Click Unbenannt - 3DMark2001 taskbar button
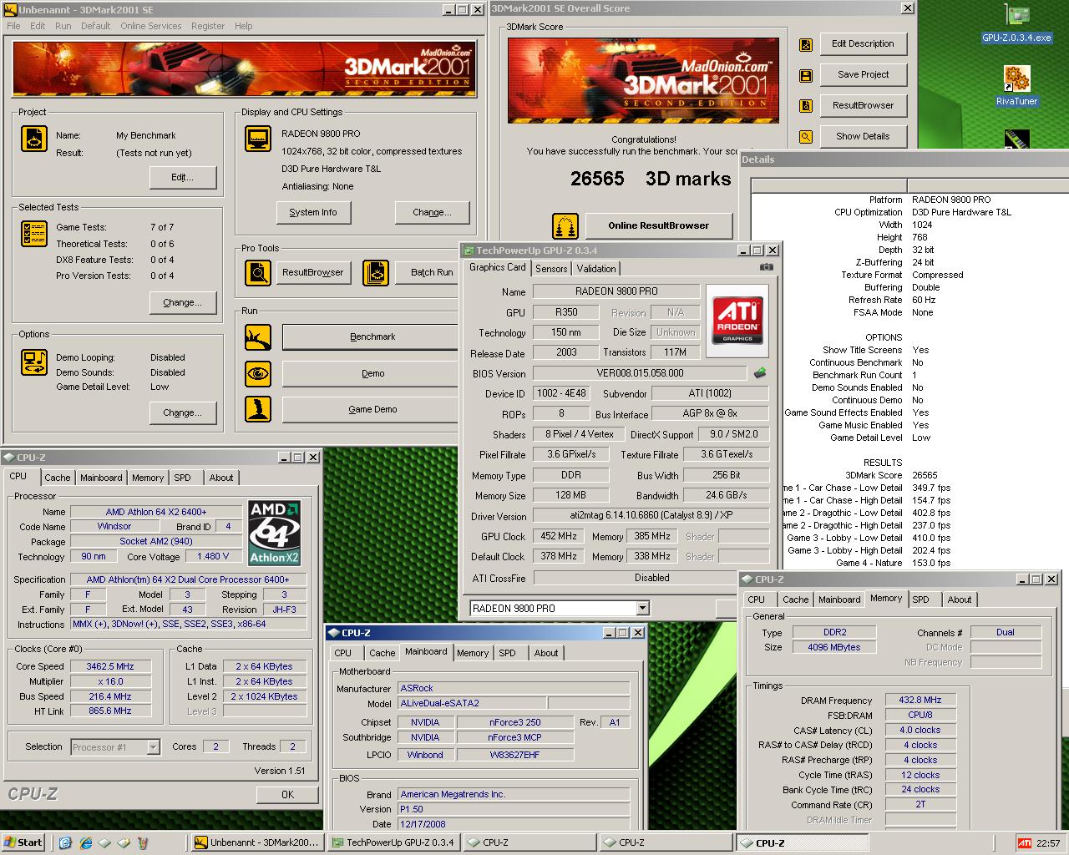Screen dimensions: 1069x855 click(256, 843)
